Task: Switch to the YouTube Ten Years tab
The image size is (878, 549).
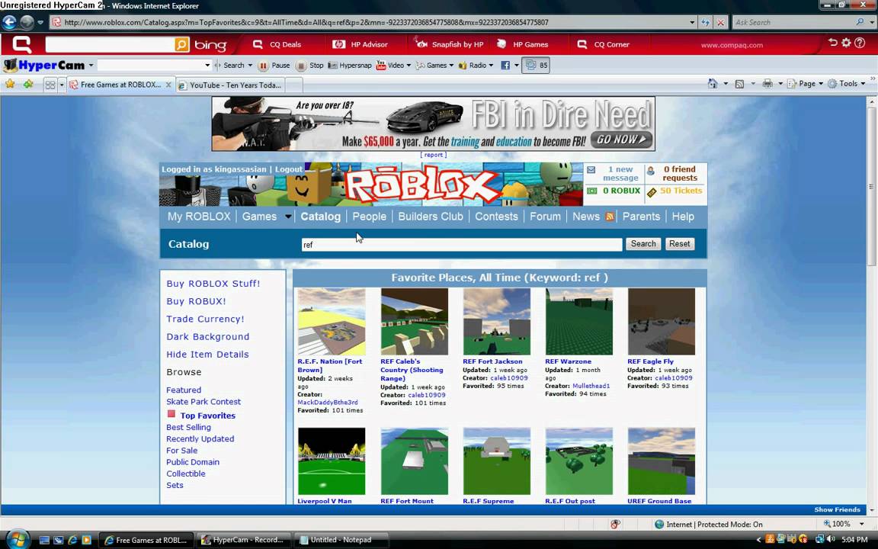Action: 231,85
